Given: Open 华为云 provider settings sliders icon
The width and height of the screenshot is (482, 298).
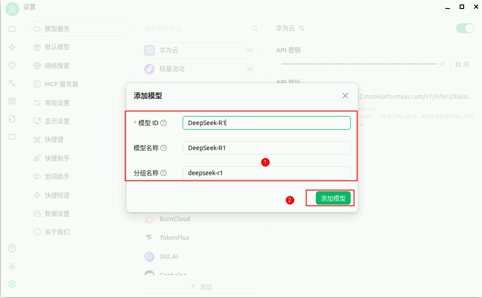Looking at the screenshot, I should coord(302,28).
